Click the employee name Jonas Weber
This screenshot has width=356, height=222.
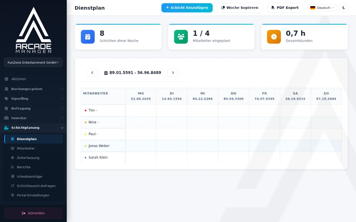click(x=99, y=146)
